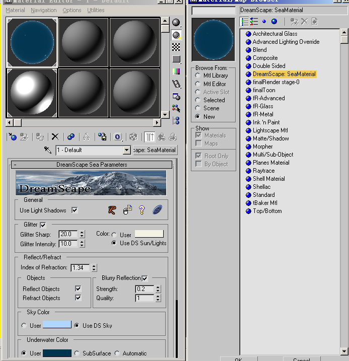Open the Utilities menu
Image resolution: width=349 pixels, height=361 pixels.
point(96,10)
